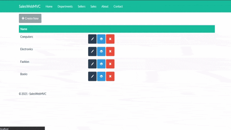
Task: Edit the Fashion department pencil icon
Action: coord(92,64)
